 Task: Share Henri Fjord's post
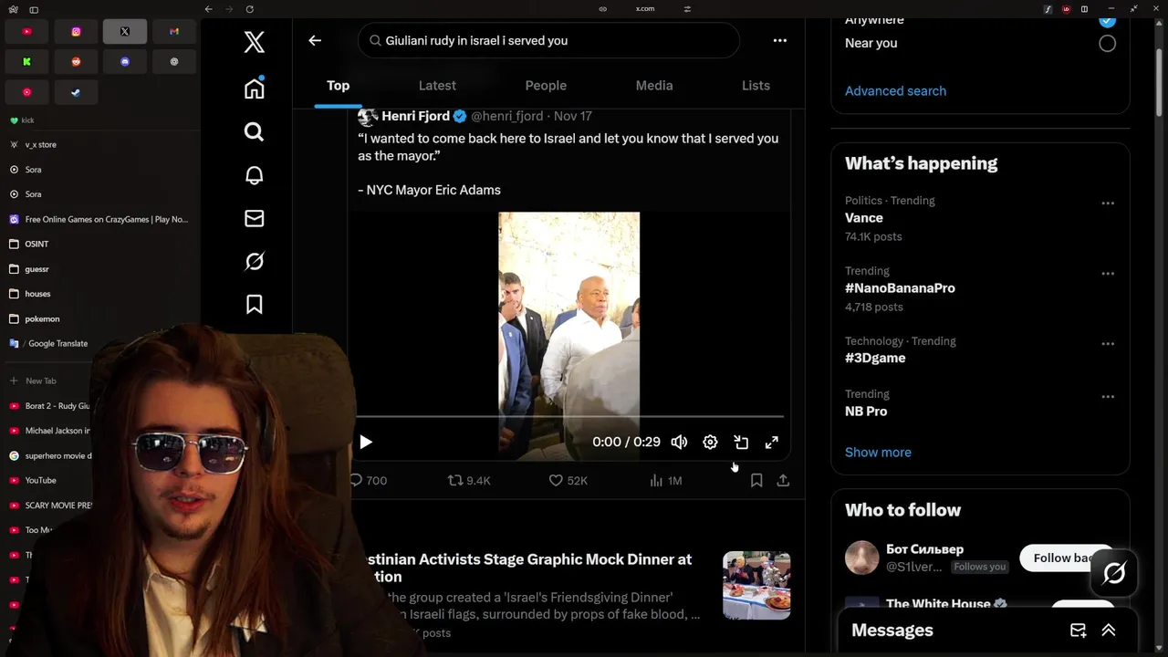coord(783,480)
